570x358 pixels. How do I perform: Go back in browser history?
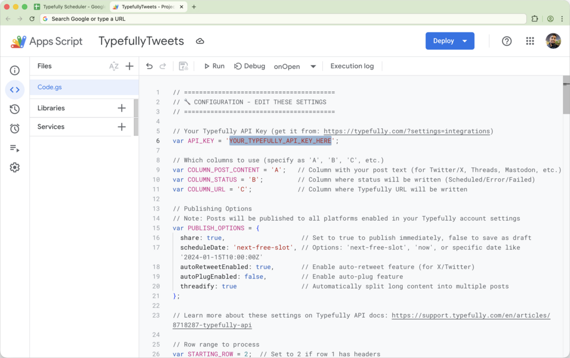[x=8, y=19]
